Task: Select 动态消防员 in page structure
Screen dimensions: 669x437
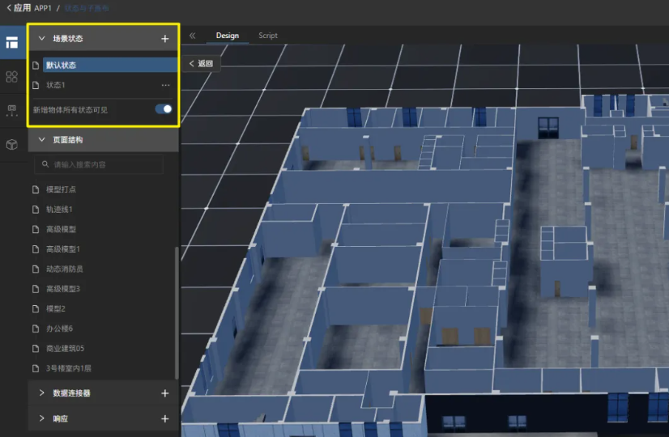Action: coord(65,269)
